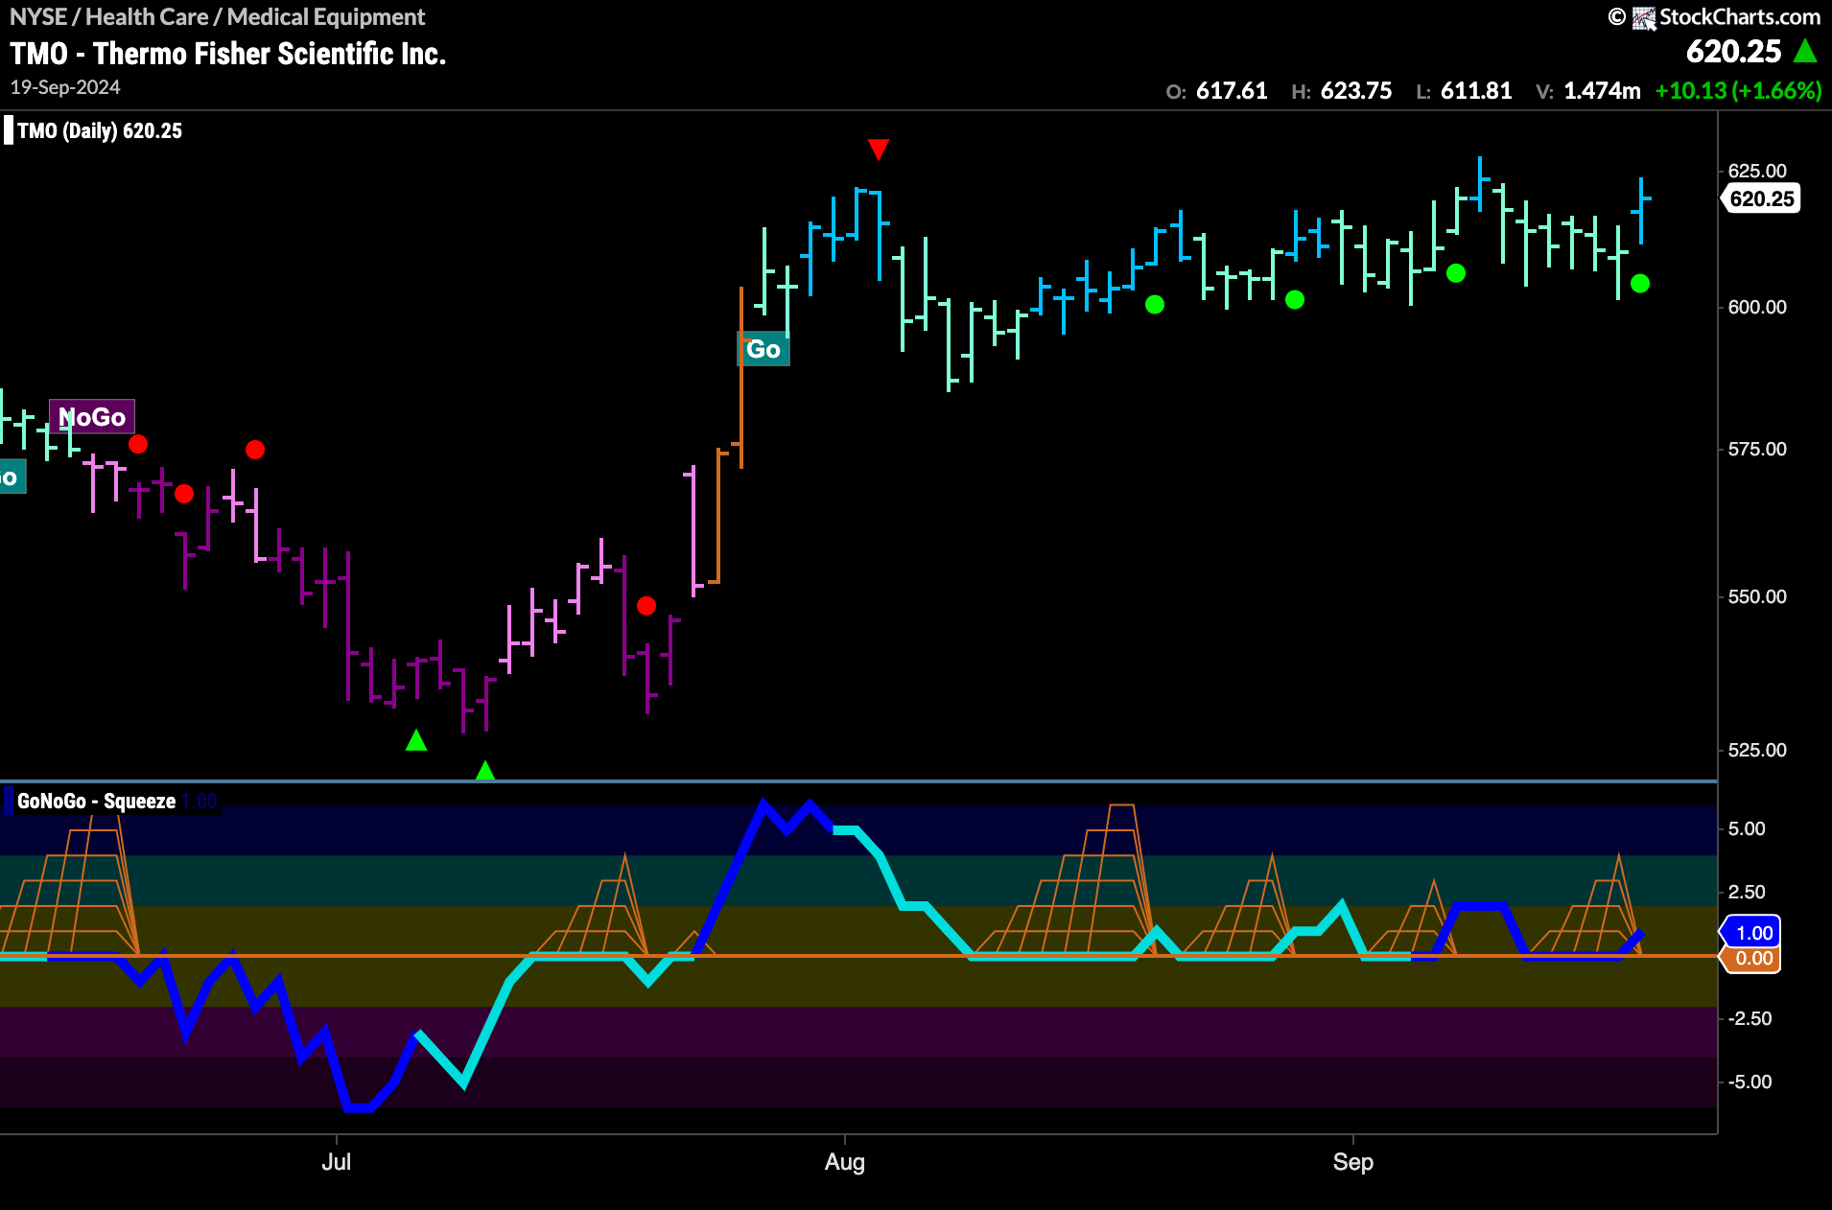Click the red down-triangle marker above August high
Image resolution: width=1832 pixels, height=1210 pixels.
(879, 150)
